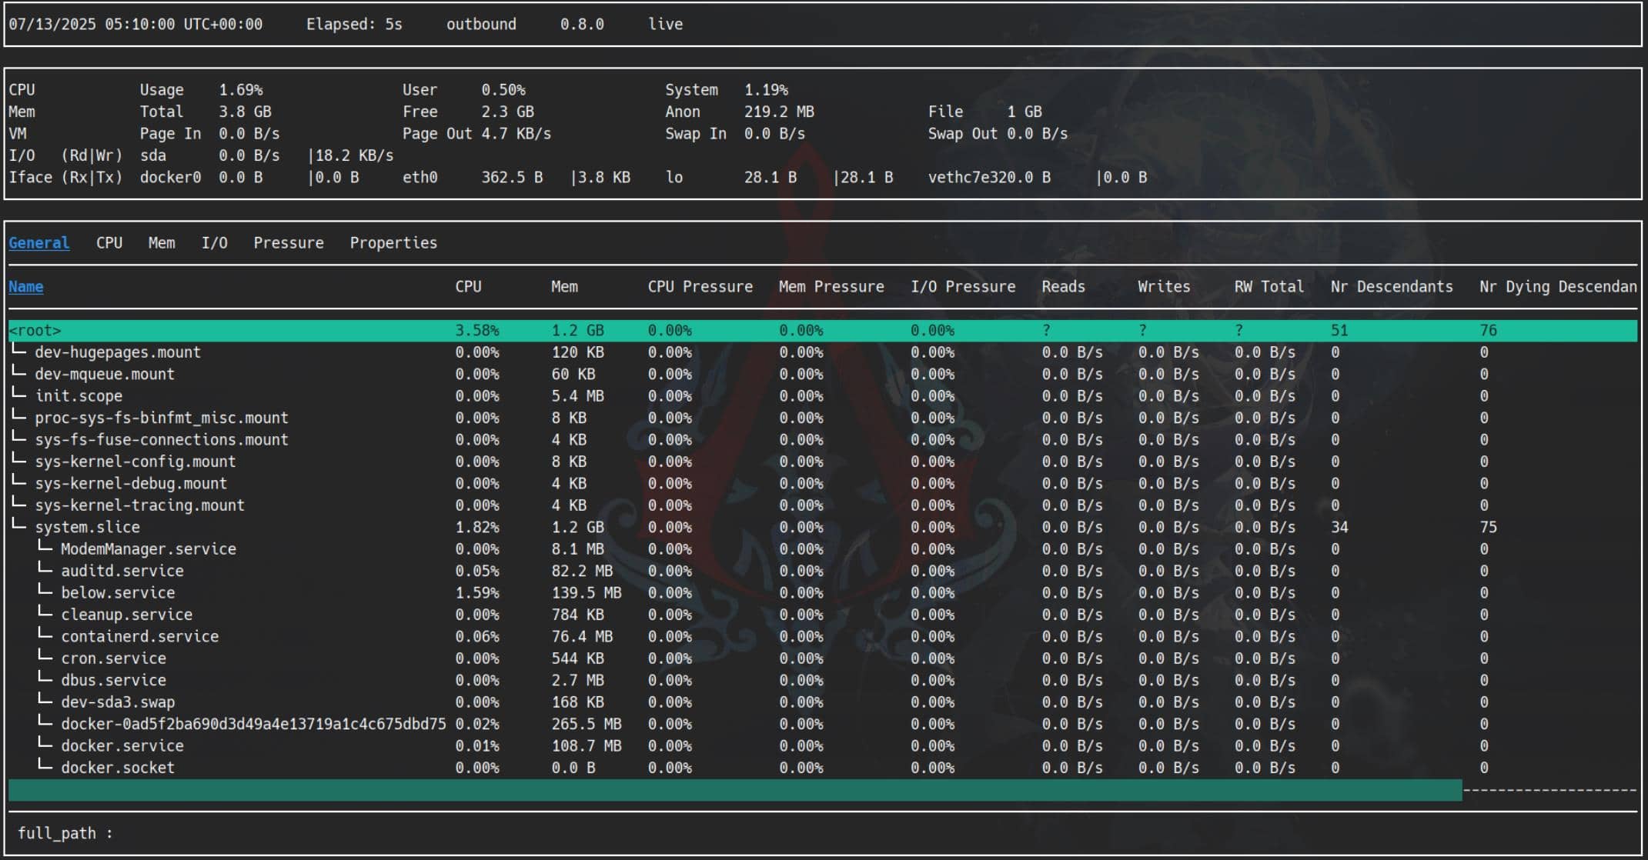Sort by the Name column header
Screen dimensions: 1648x860
[25, 287]
